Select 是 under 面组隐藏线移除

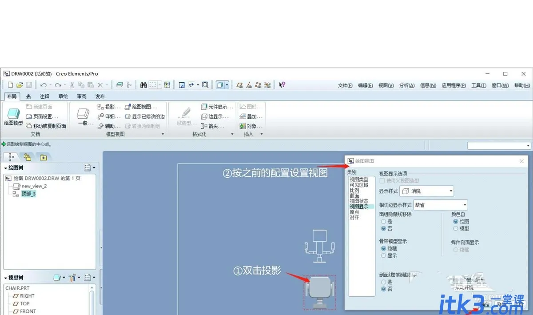point(383,221)
